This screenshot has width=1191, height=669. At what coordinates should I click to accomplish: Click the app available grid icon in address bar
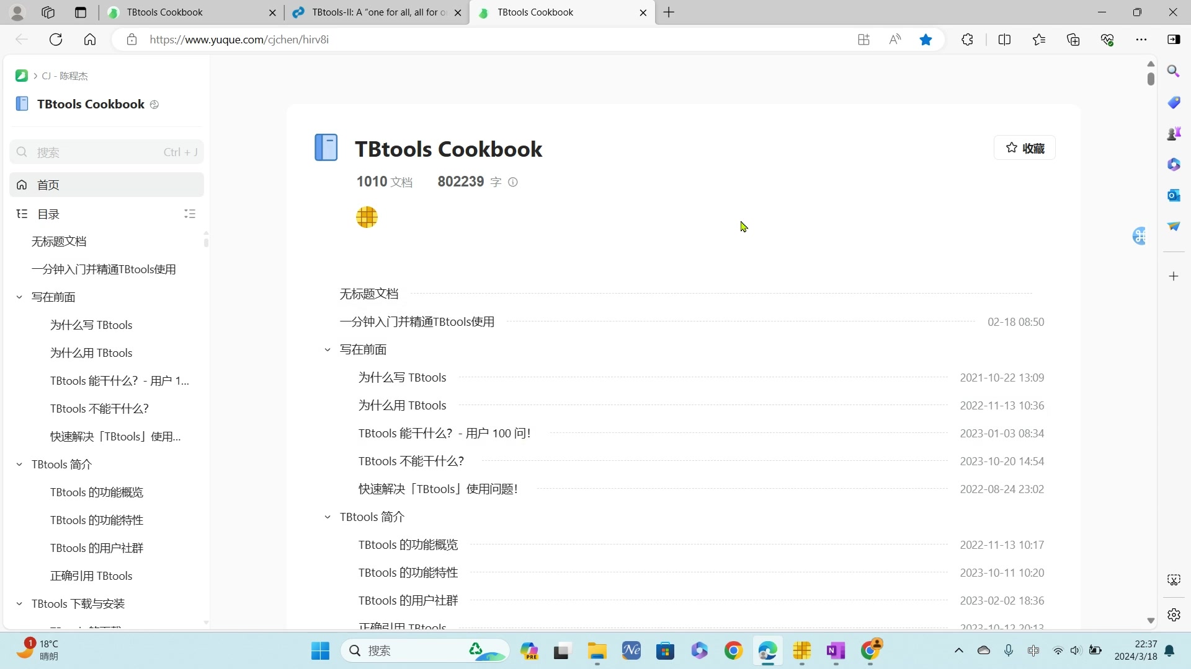(863, 40)
